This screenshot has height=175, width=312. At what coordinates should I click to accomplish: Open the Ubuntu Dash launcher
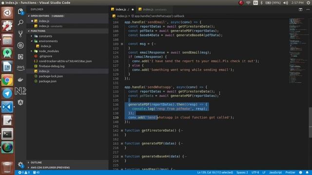[7, 13]
